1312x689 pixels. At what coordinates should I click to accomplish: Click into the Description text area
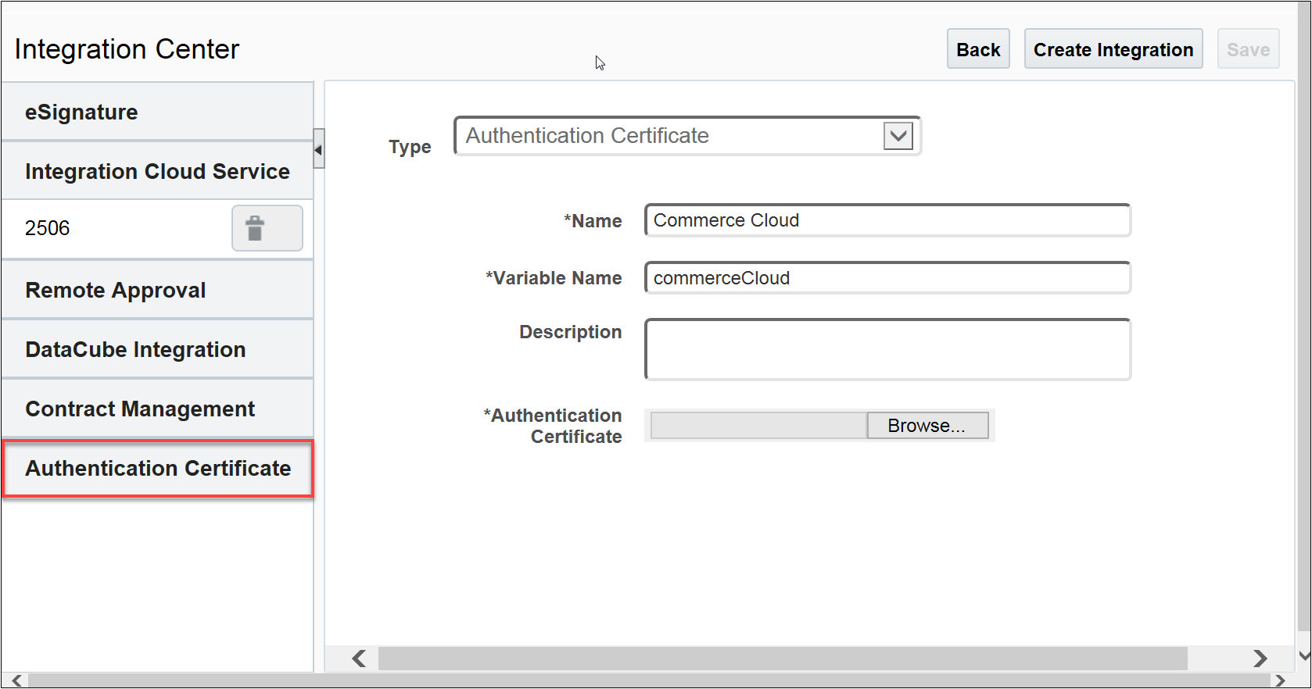coord(887,349)
